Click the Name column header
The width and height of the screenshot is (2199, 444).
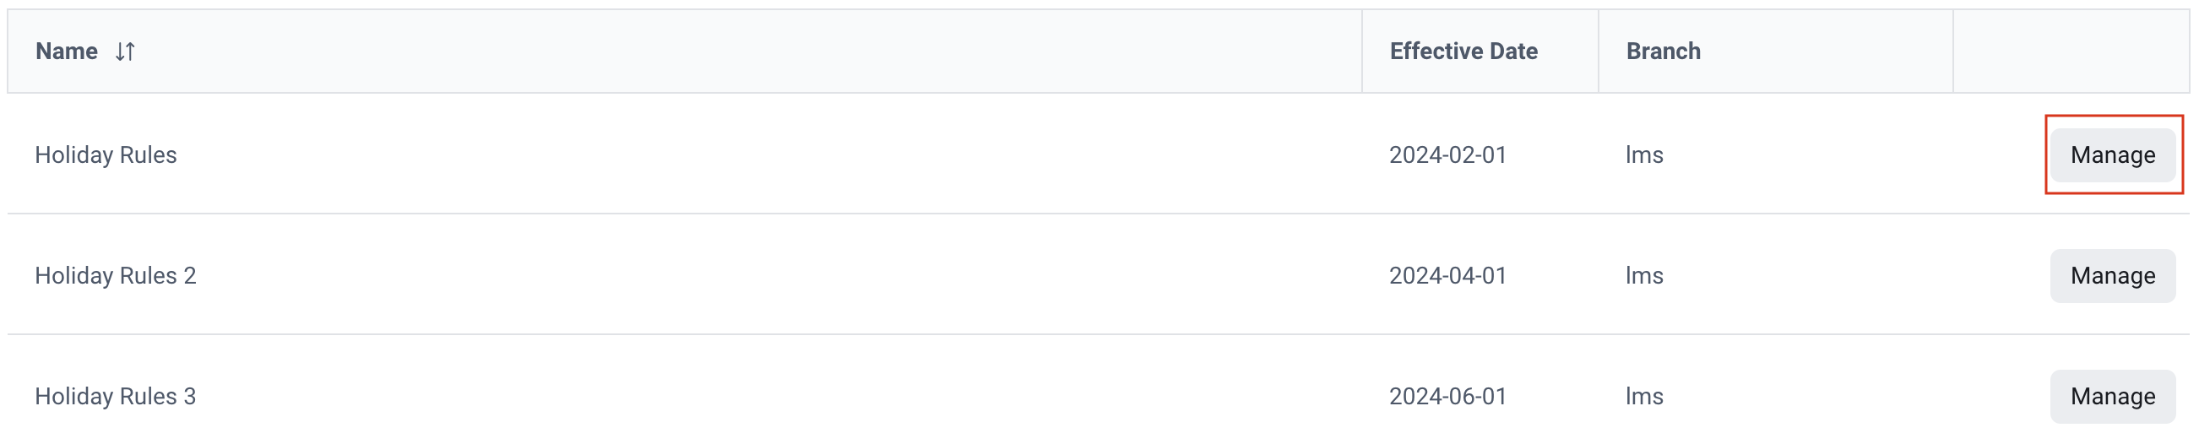tap(67, 51)
